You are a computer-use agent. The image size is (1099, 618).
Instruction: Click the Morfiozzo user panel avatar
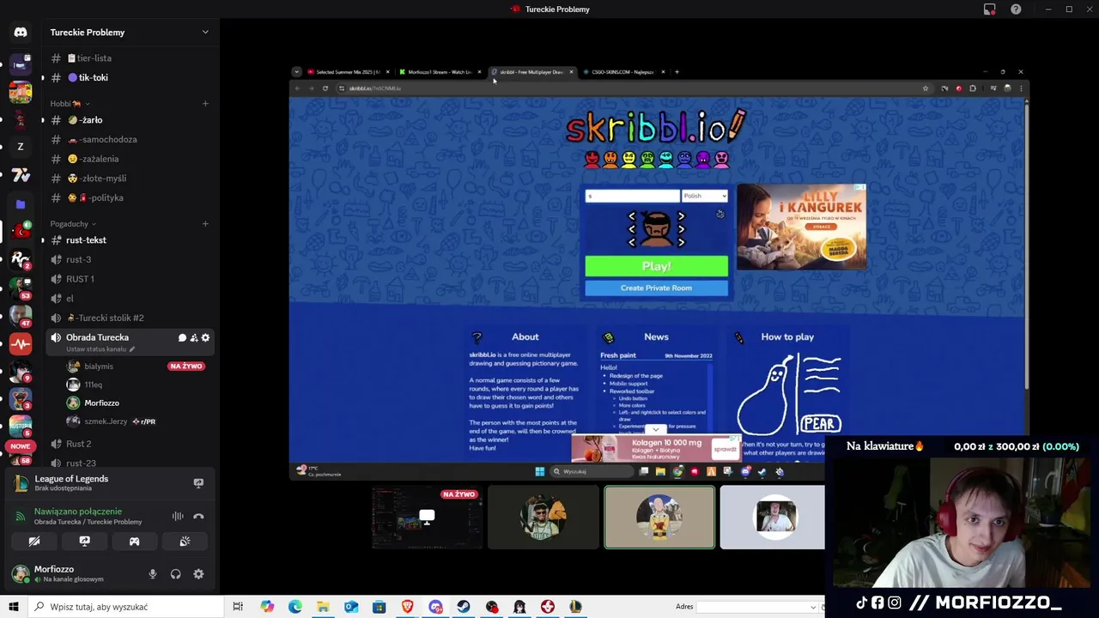coord(21,573)
